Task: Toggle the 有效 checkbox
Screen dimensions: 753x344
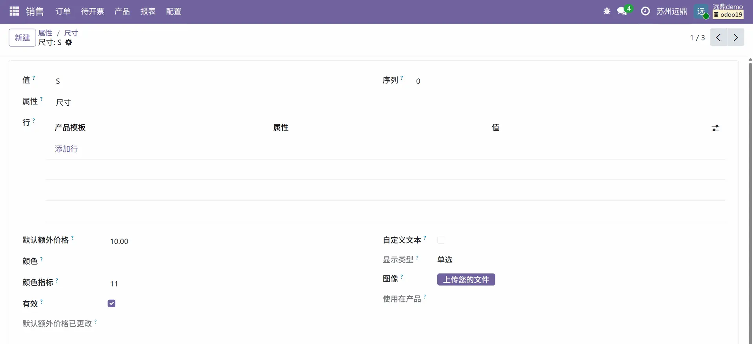Action: 111,304
